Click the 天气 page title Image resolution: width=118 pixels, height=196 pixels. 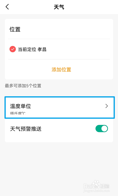click(59, 7)
